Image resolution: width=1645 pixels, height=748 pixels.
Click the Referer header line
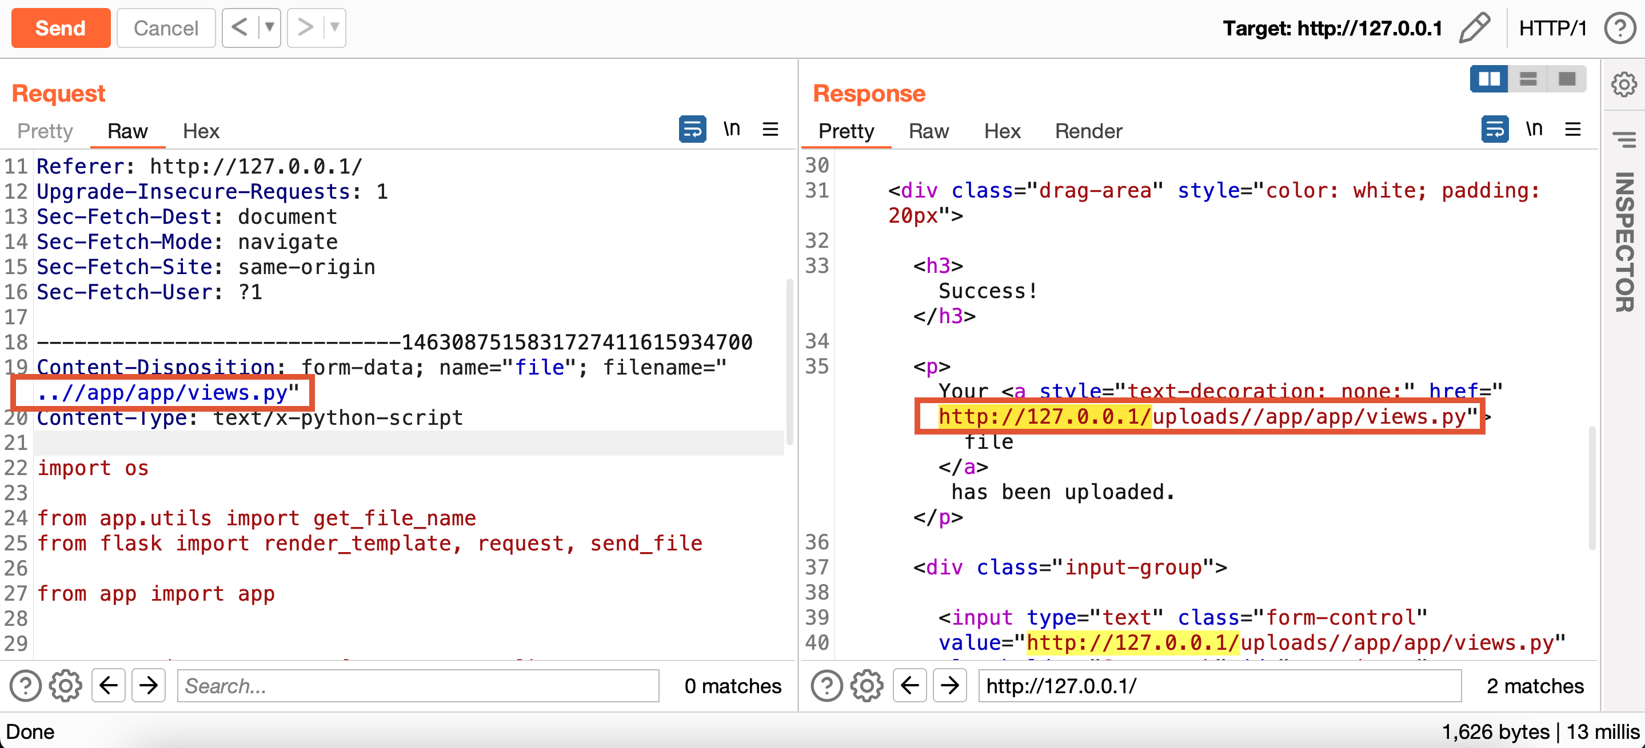[199, 166]
